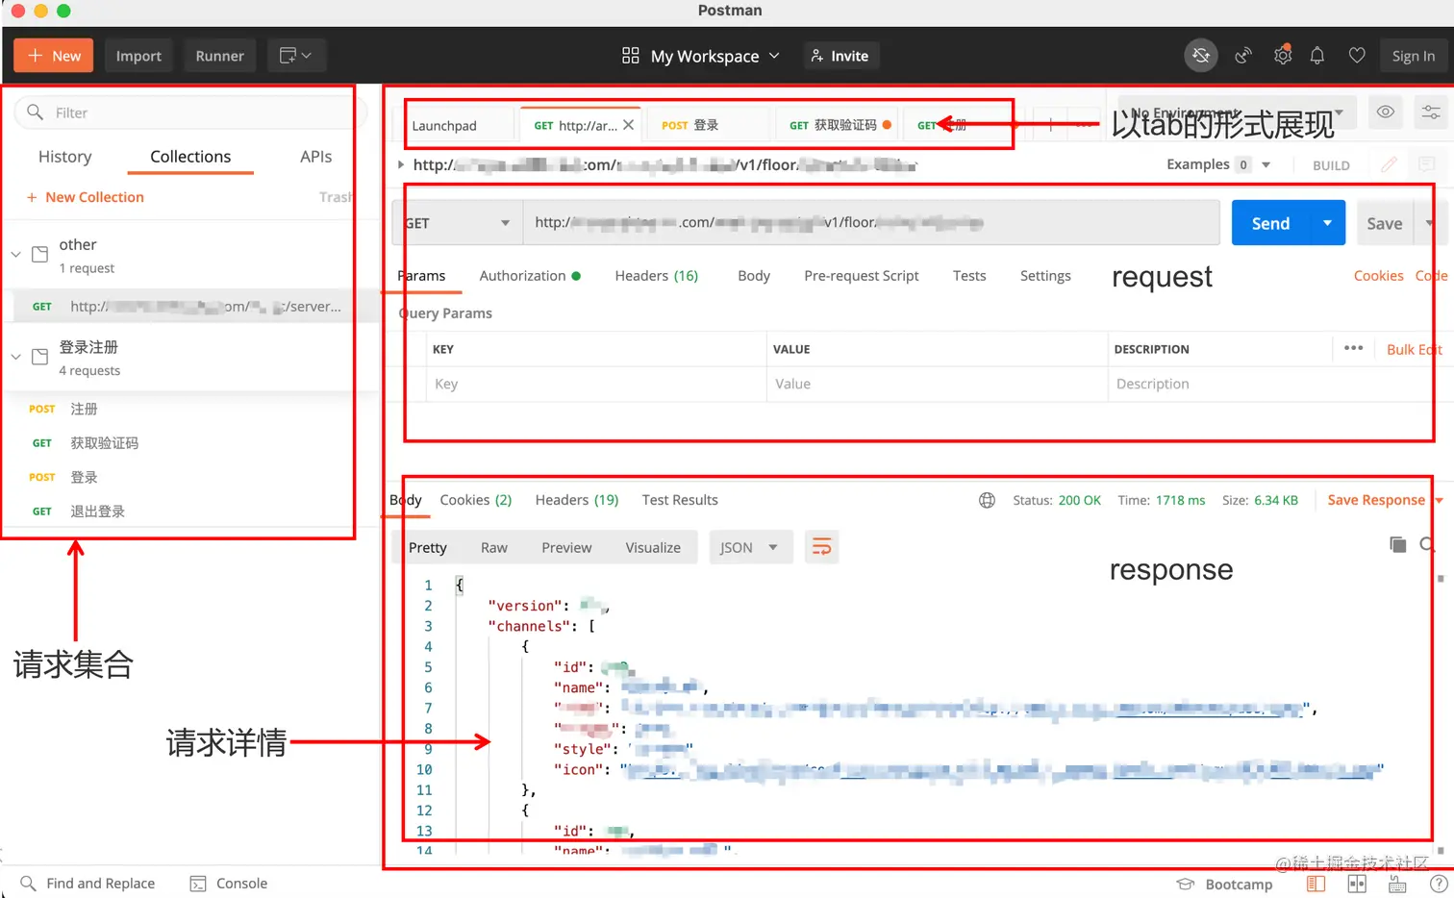The height and width of the screenshot is (898, 1454).
Task: Open the Examples dropdown
Action: coord(1218,164)
